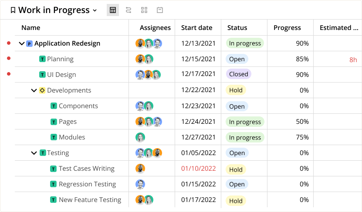Click assignee avatars for Test Cases Writing

click(x=140, y=169)
